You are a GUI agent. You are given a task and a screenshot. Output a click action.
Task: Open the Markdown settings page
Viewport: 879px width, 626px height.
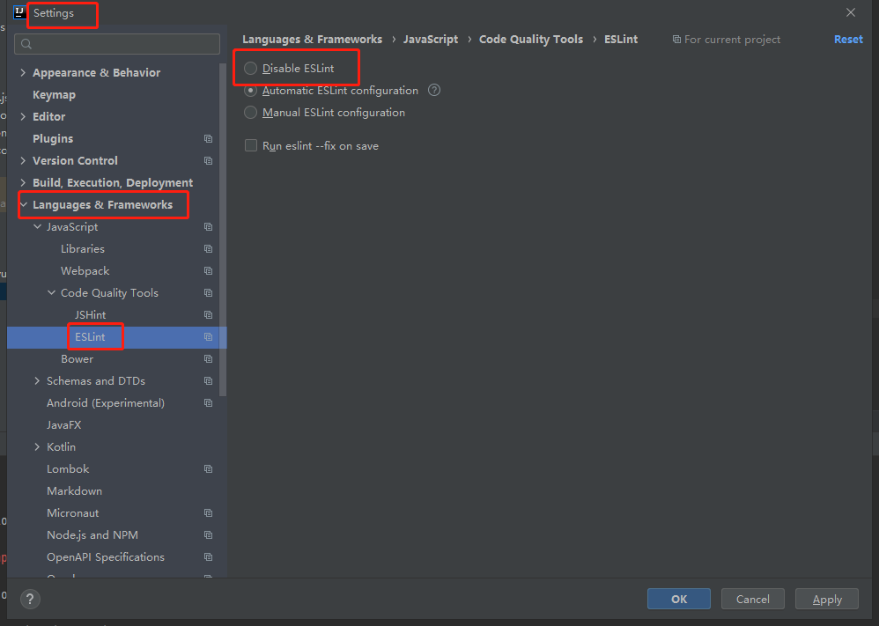[75, 491]
